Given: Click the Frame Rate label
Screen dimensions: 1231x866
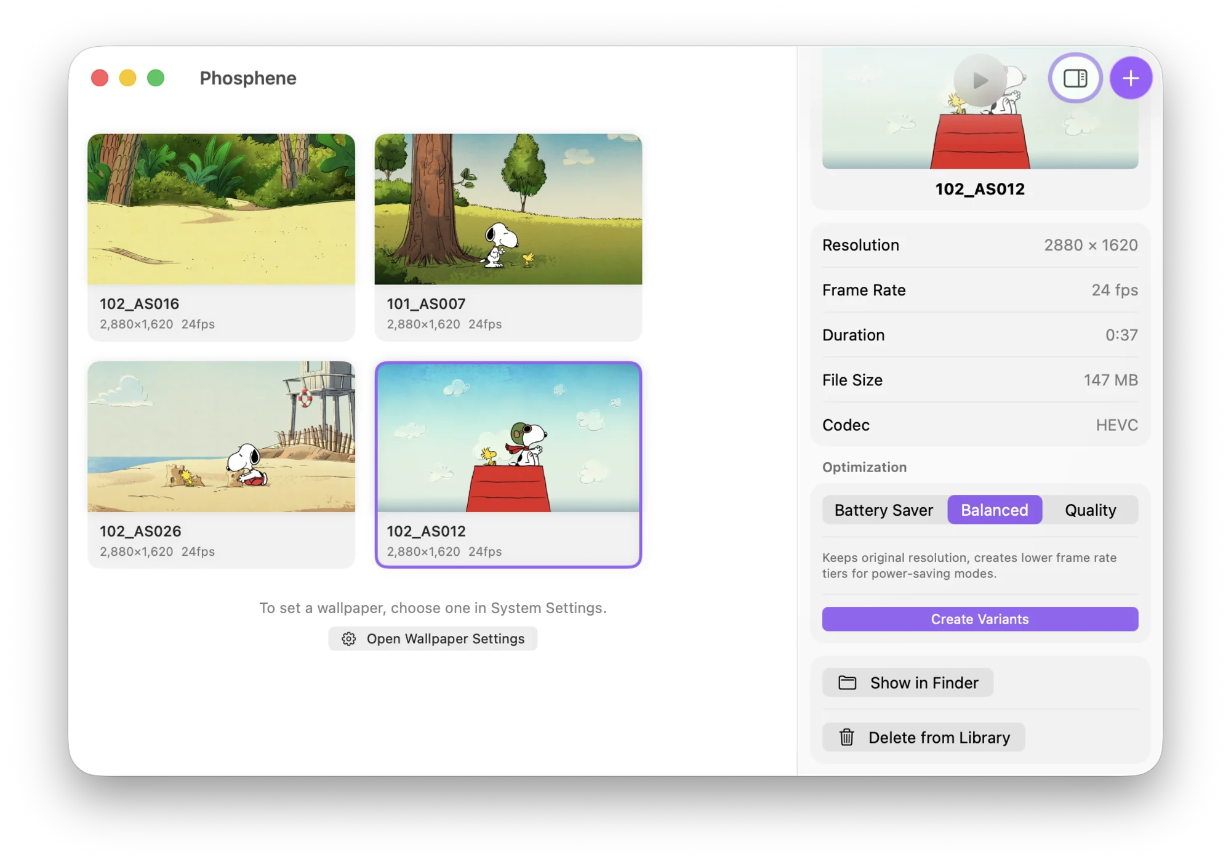Looking at the screenshot, I should click(x=864, y=290).
